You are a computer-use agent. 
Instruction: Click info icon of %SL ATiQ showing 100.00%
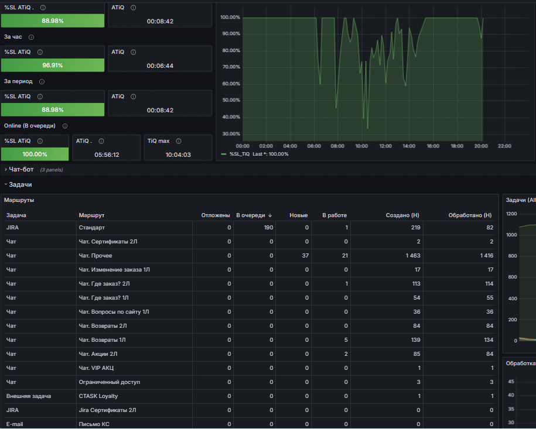click(x=40, y=141)
